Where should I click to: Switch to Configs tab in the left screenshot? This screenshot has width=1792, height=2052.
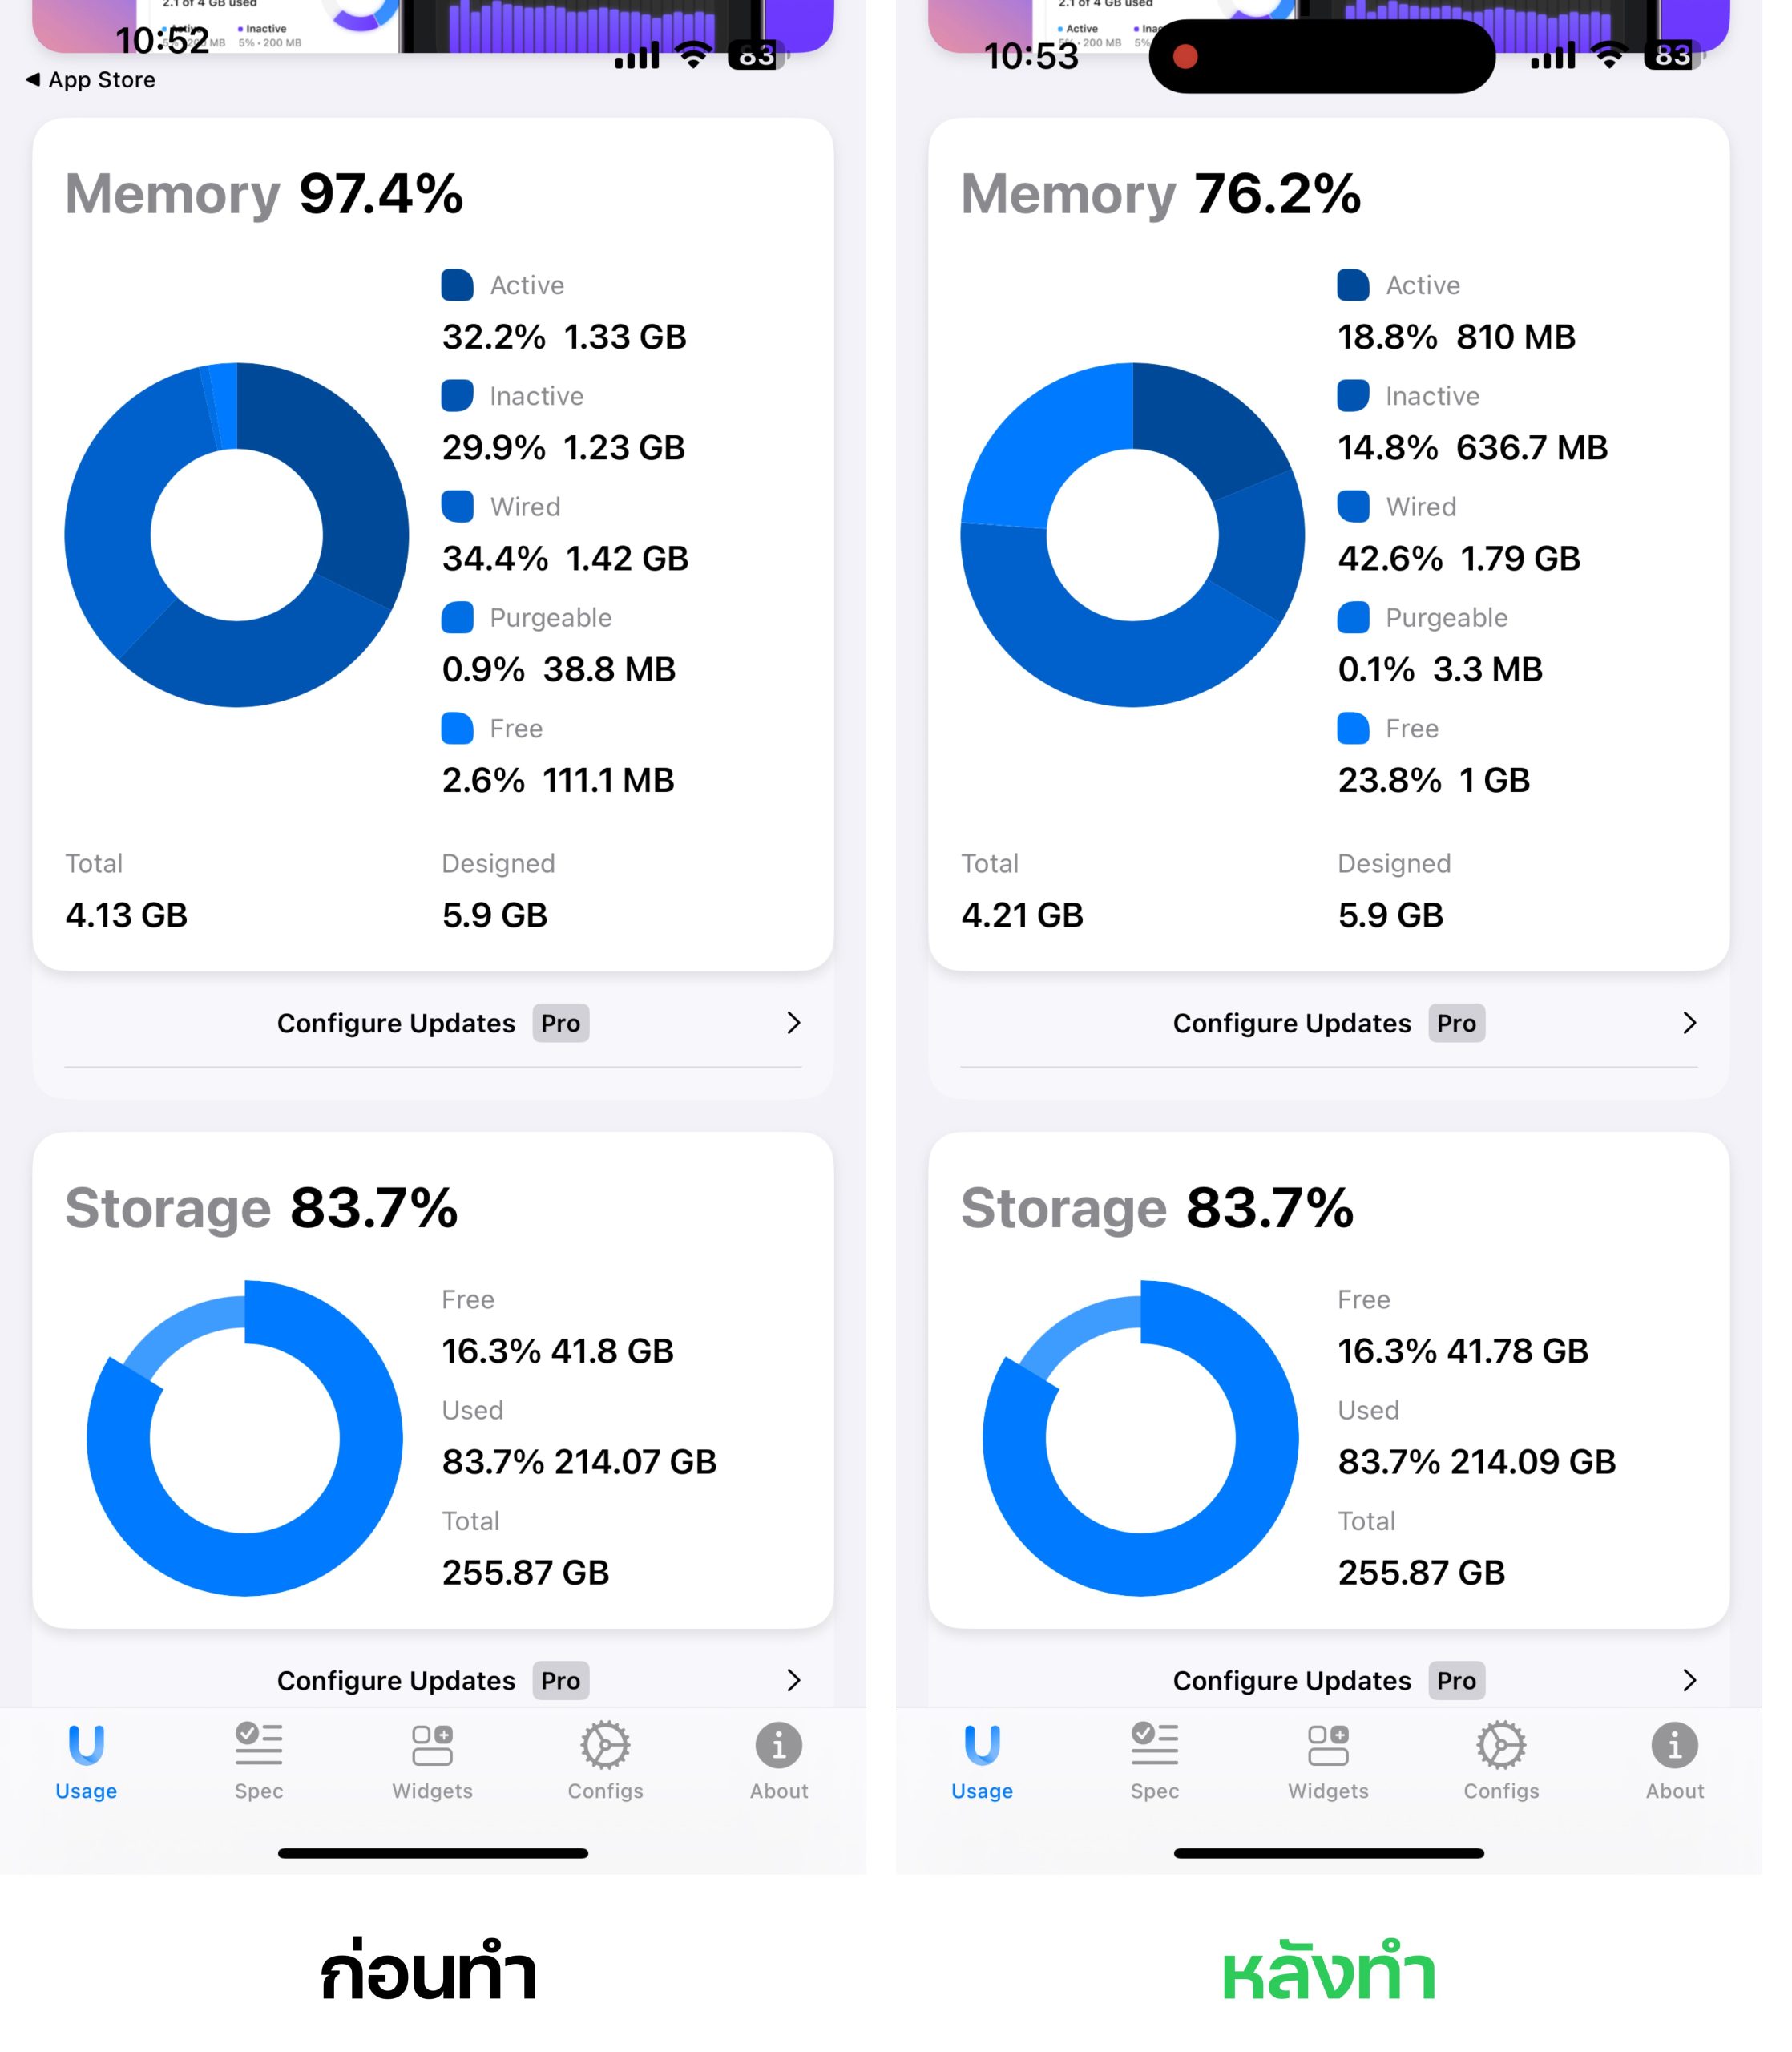pyautogui.click(x=605, y=1746)
